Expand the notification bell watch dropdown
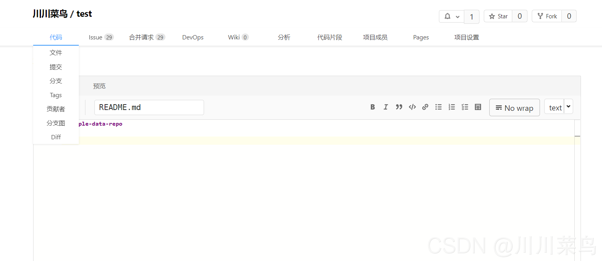The width and height of the screenshot is (602, 261). pyautogui.click(x=451, y=16)
